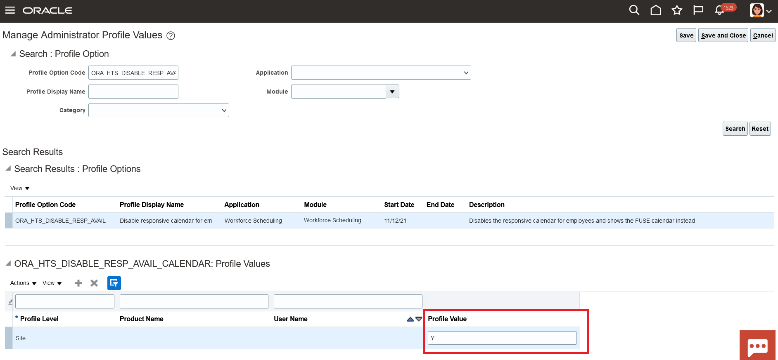778x360 pixels.
Task: Open the chat assistant bubble
Action: pos(757,345)
